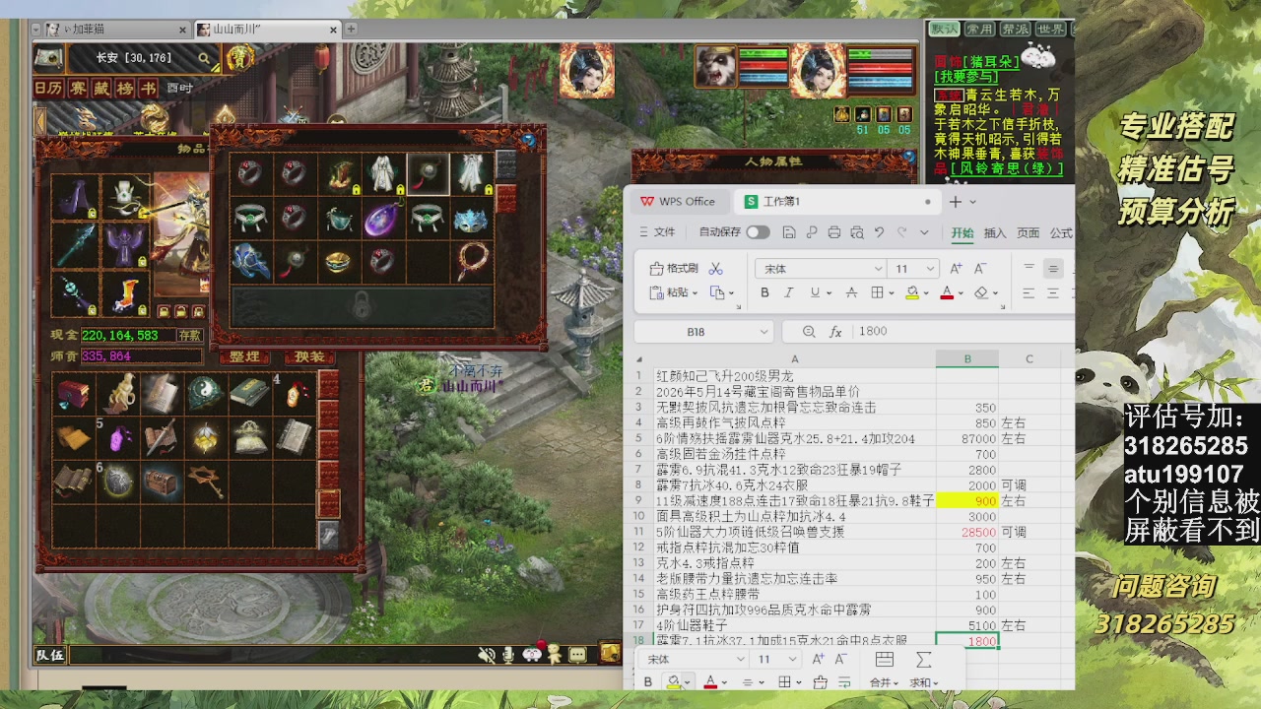Switch to the 页面 ribbon tab
Screen dimensions: 1261x709
pyautogui.click(x=1028, y=233)
